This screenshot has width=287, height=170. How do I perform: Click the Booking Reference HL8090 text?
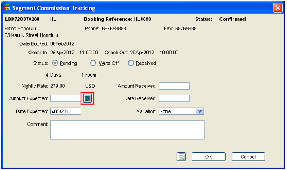(118, 19)
